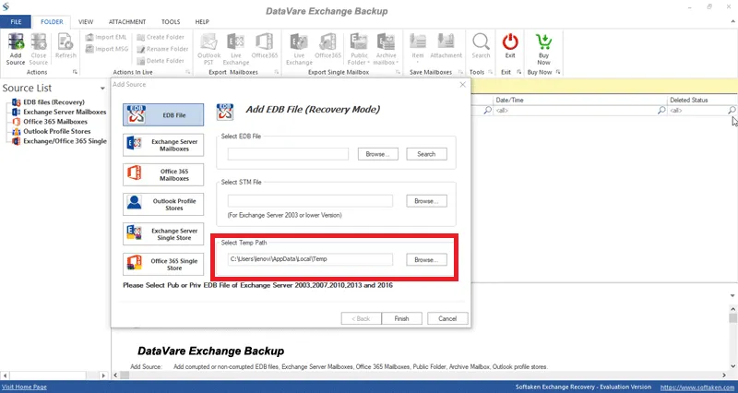Click Import EML in the ribbon
This screenshot has width=738, height=393.
106,37
